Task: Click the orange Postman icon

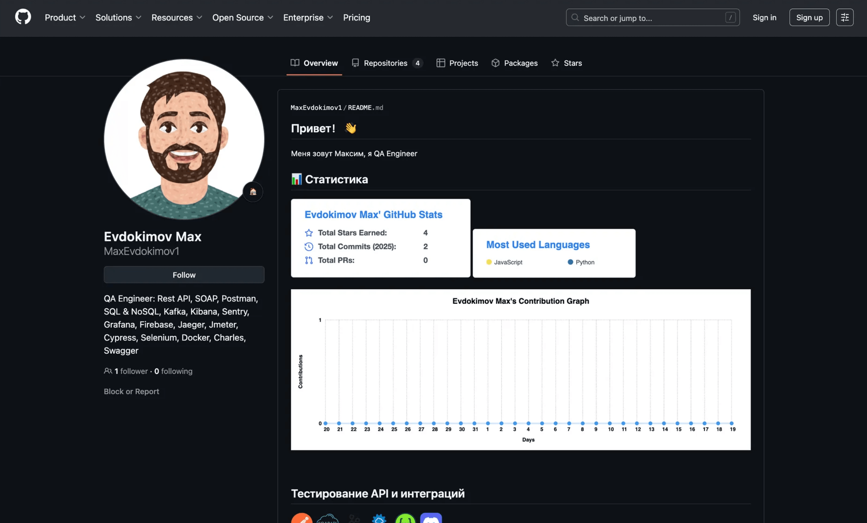Action: coord(302,518)
